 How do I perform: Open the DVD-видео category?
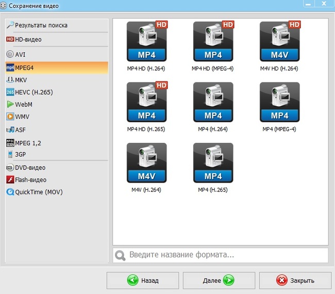tap(57, 168)
